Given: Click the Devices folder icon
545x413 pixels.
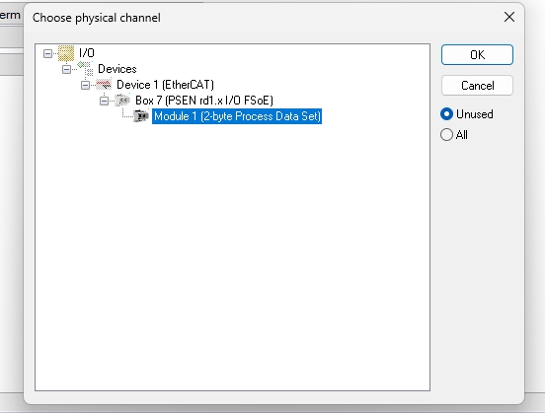Looking at the screenshot, I should (85, 69).
